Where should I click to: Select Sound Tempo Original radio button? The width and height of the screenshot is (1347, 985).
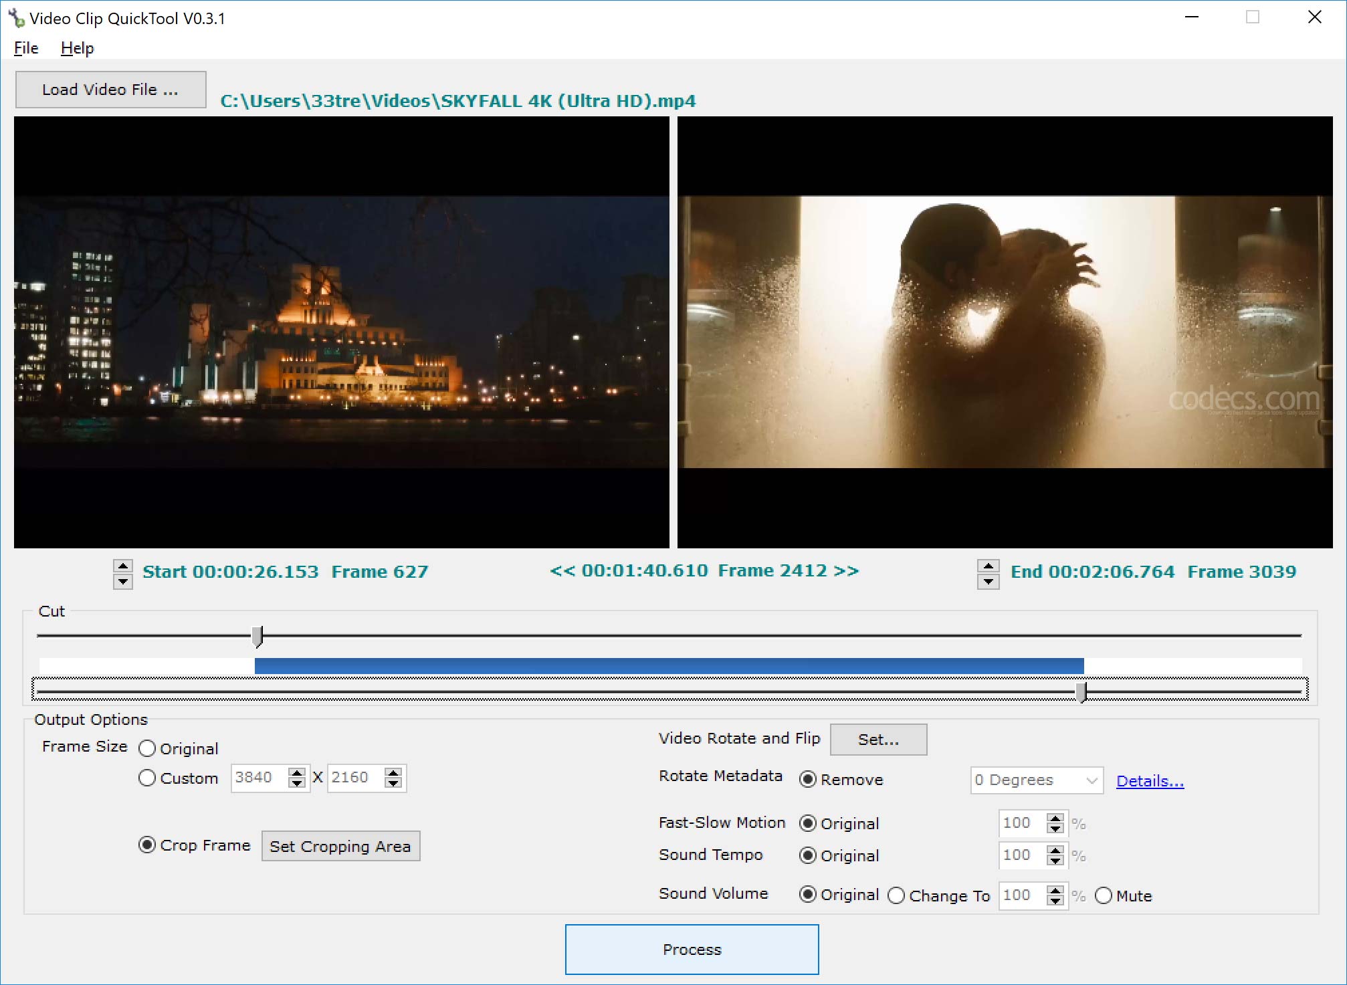pos(808,855)
